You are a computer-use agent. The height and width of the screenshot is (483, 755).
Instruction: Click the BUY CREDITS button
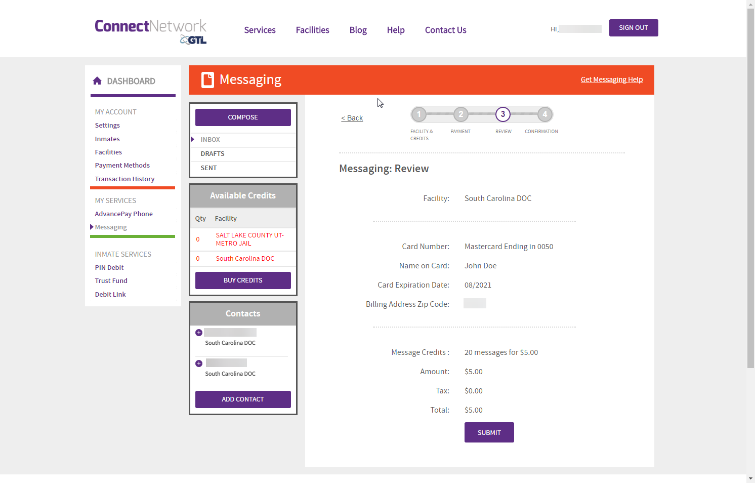pyautogui.click(x=243, y=280)
